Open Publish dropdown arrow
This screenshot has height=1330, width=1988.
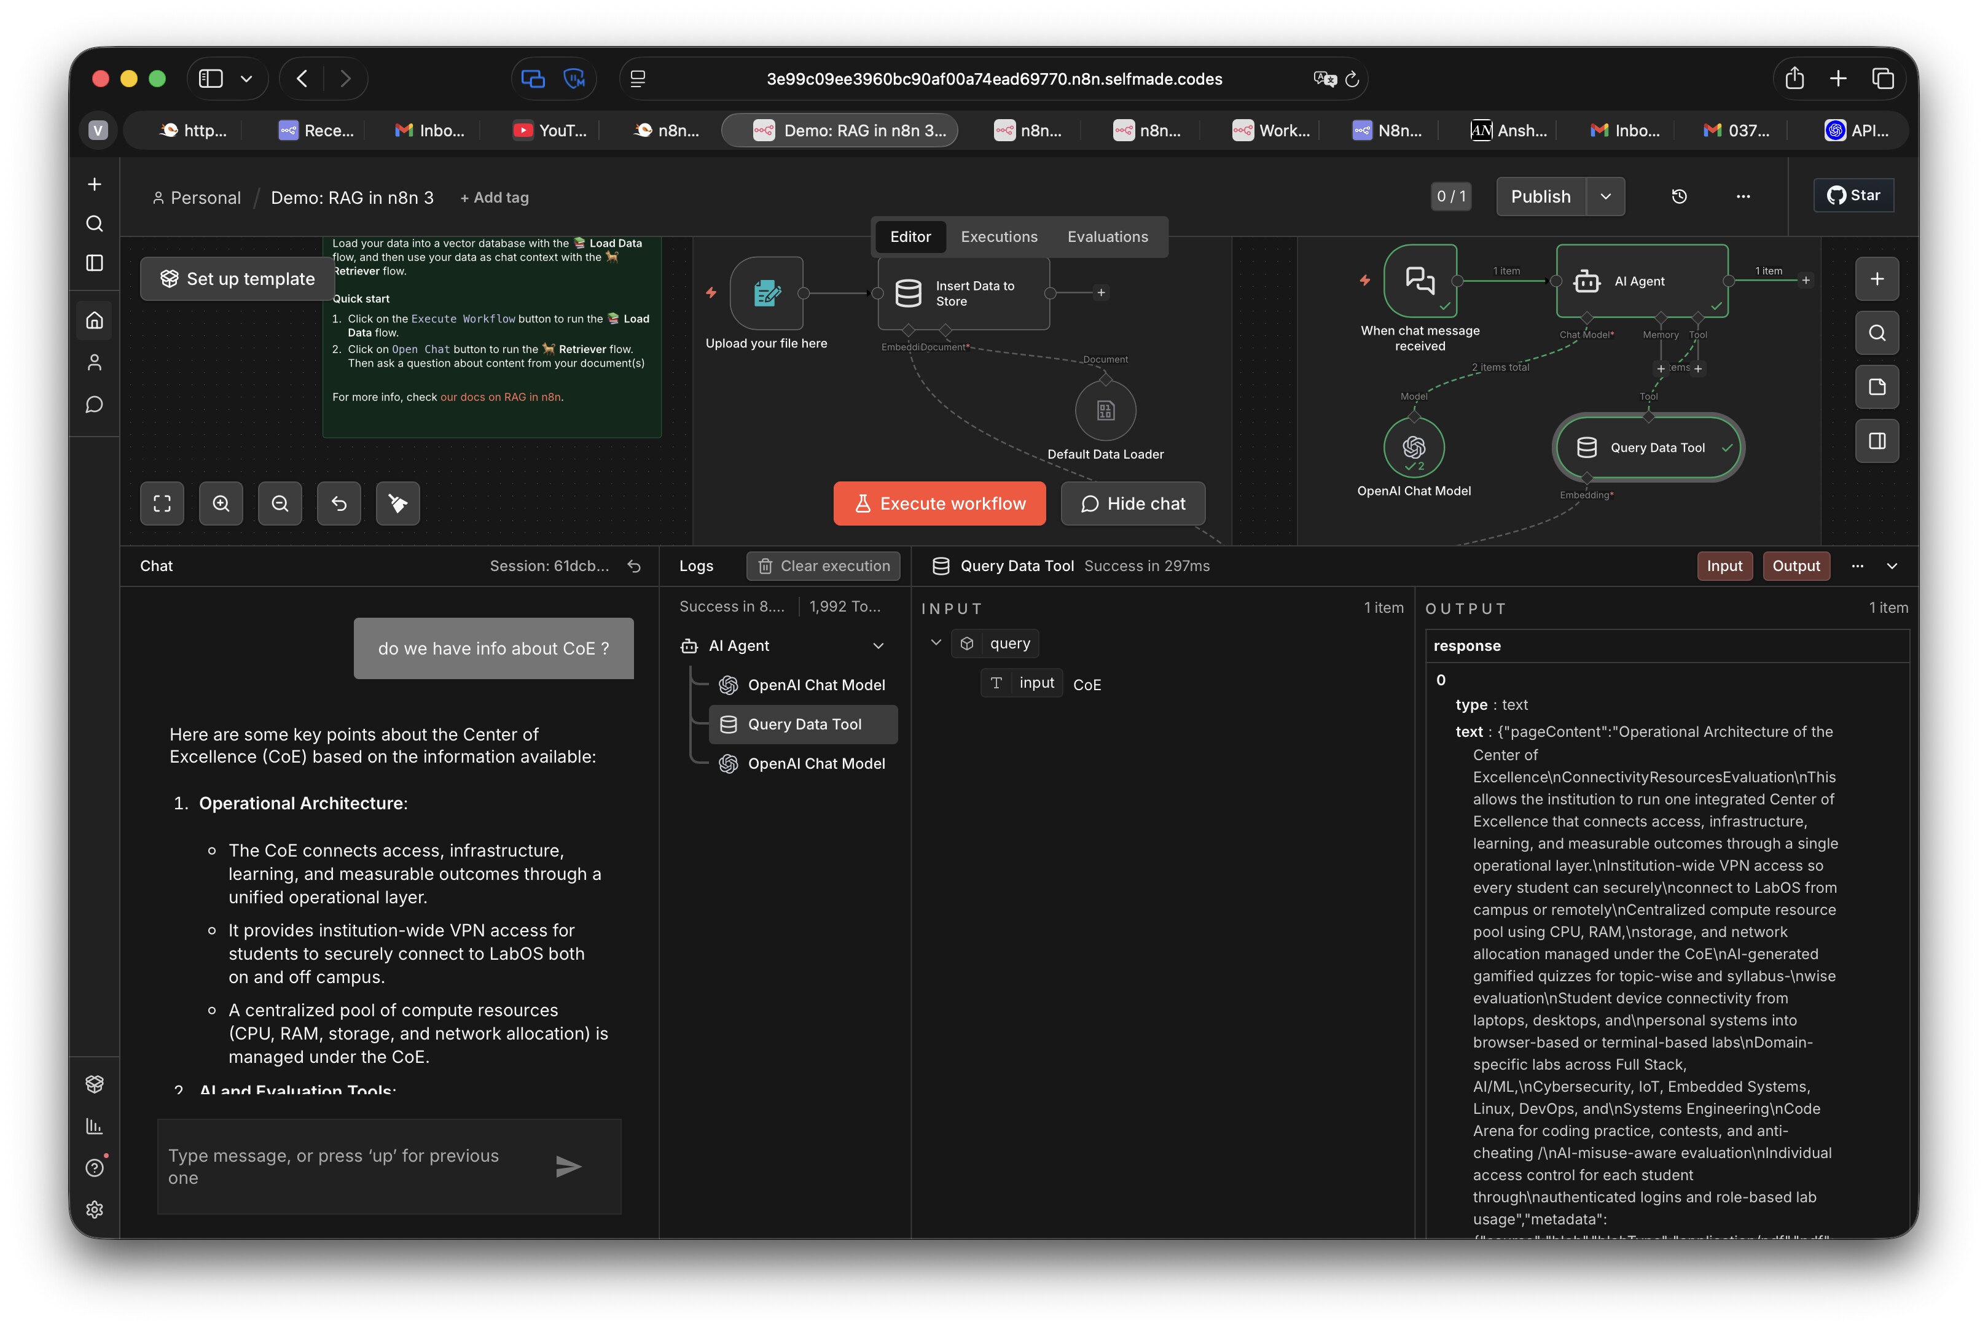tap(1605, 196)
